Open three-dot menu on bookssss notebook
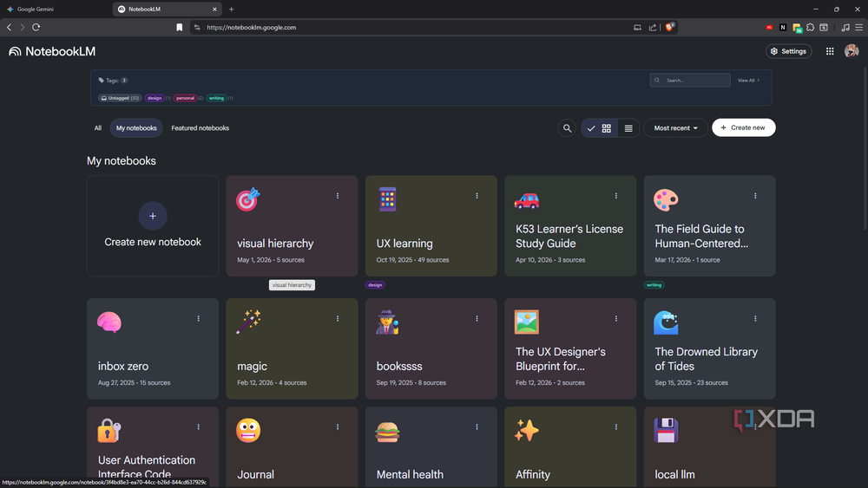Screen dimensions: 868x488 tap(477, 318)
